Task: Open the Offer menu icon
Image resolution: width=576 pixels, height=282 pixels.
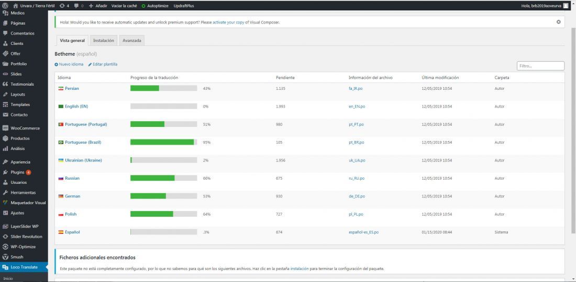Action: (x=5, y=53)
